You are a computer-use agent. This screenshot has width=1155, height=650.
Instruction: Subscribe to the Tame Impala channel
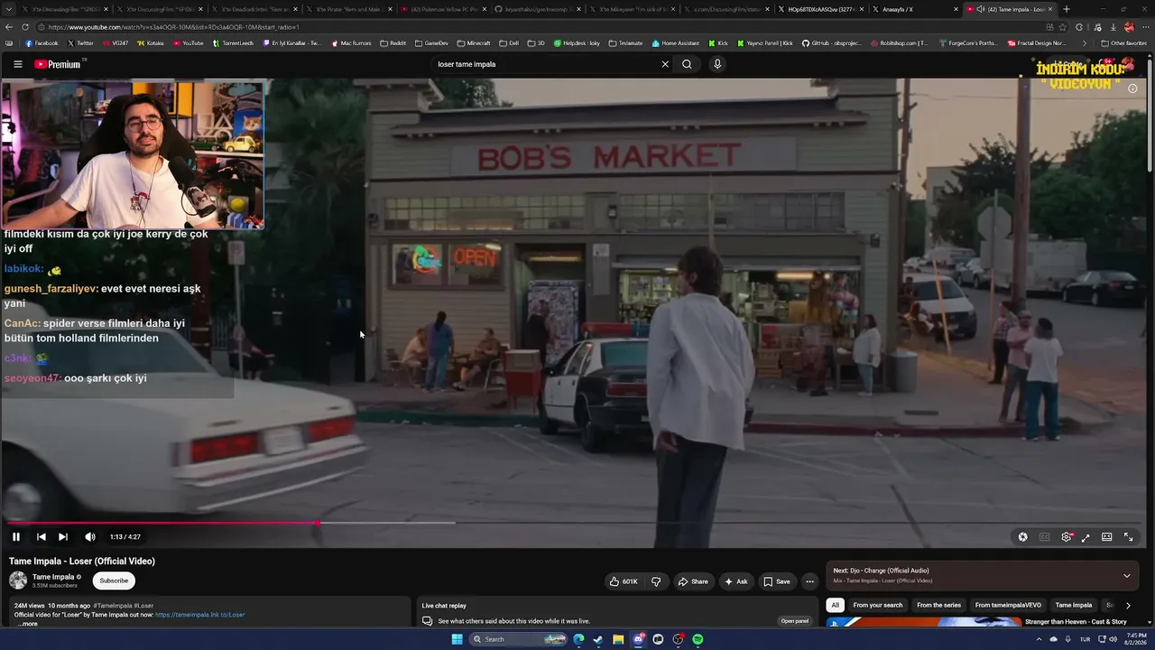coord(114,580)
